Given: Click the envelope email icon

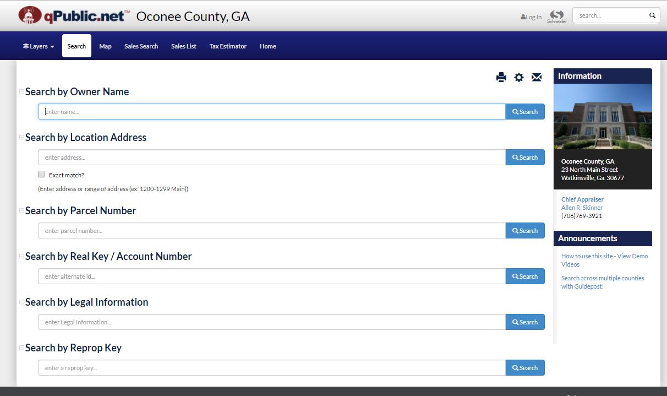Looking at the screenshot, I should coord(537,77).
